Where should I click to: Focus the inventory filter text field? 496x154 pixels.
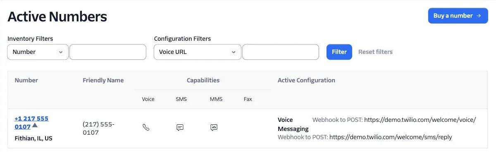tap(108, 52)
